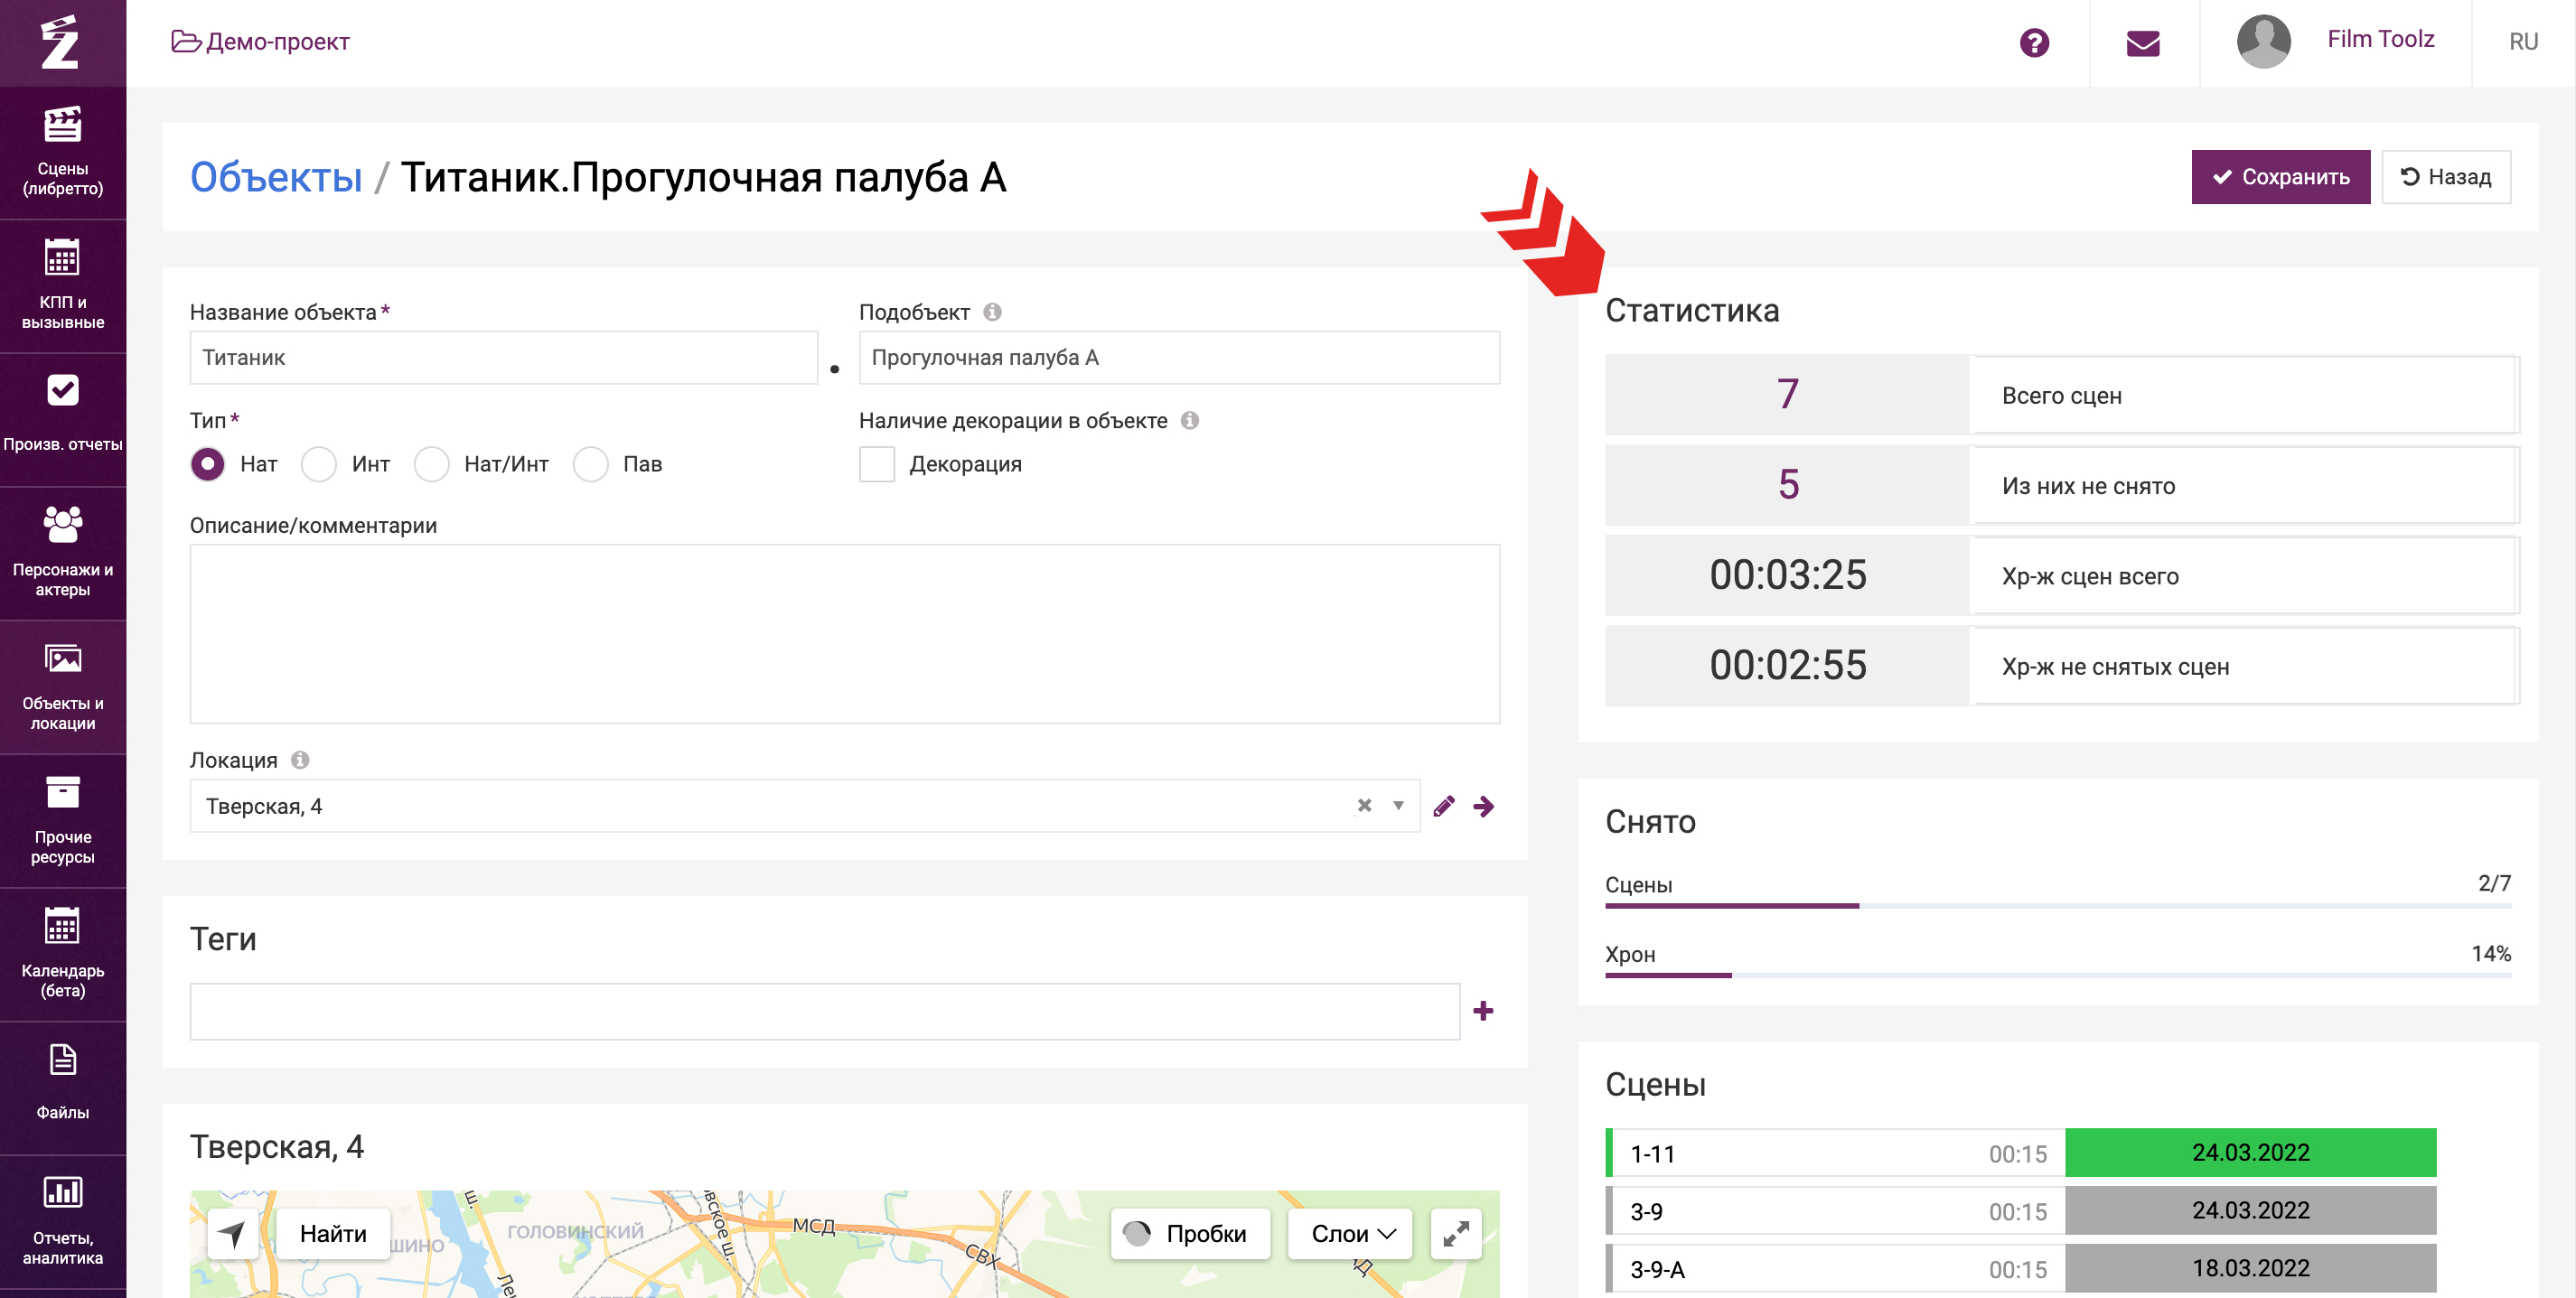Open the RU language selector
This screenshot has height=1298, width=2576.
click(x=2522, y=42)
